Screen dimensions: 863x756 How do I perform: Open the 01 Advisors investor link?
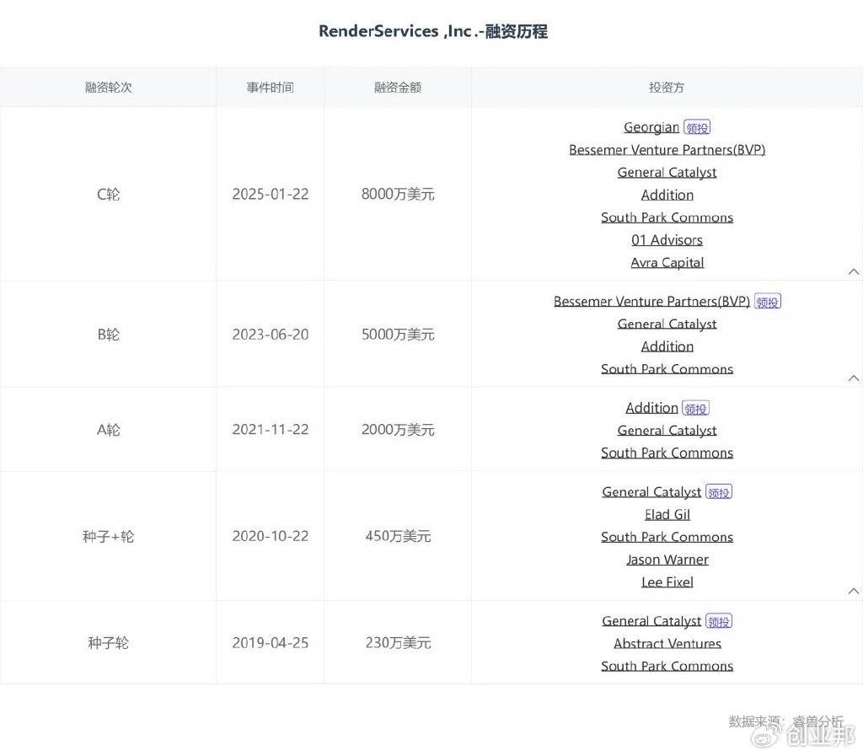667,240
